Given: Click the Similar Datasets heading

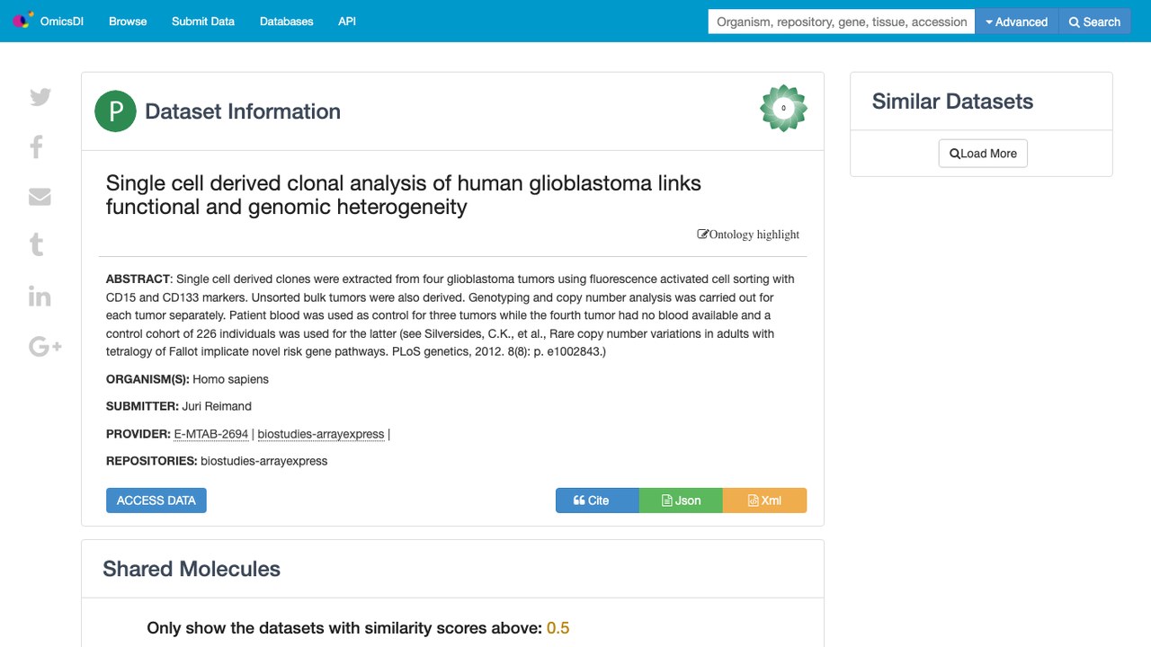Looking at the screenshot, I should [952, 102].
